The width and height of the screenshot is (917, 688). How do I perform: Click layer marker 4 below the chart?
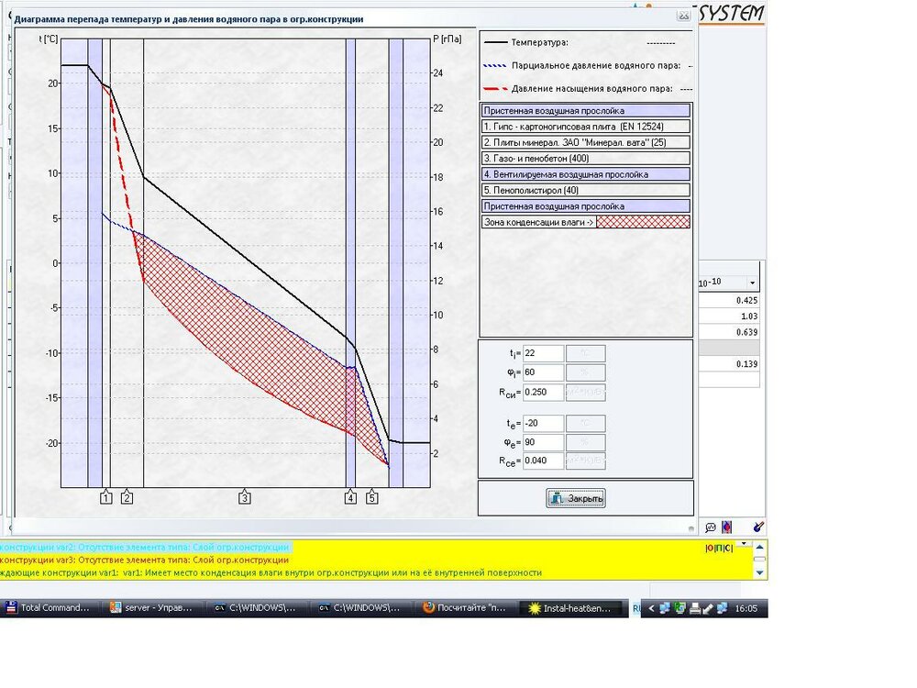[350, 497]
